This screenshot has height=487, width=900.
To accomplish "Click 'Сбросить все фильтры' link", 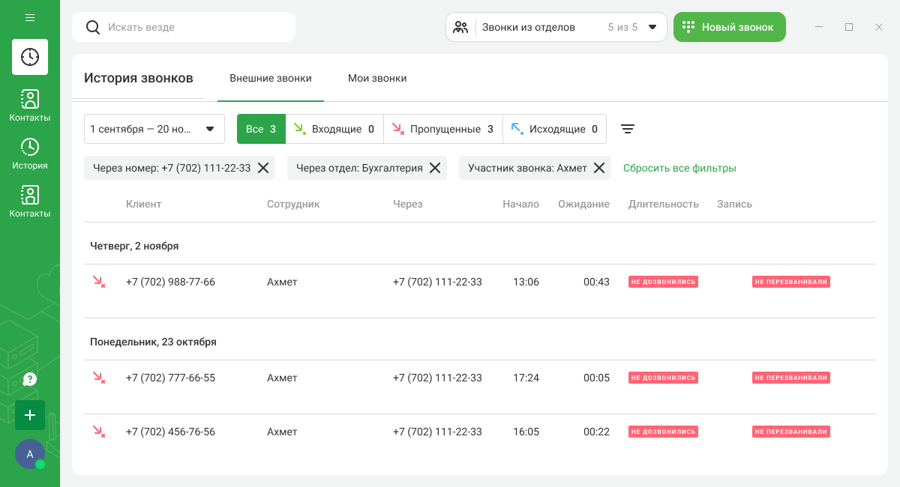I will point(679,168).
